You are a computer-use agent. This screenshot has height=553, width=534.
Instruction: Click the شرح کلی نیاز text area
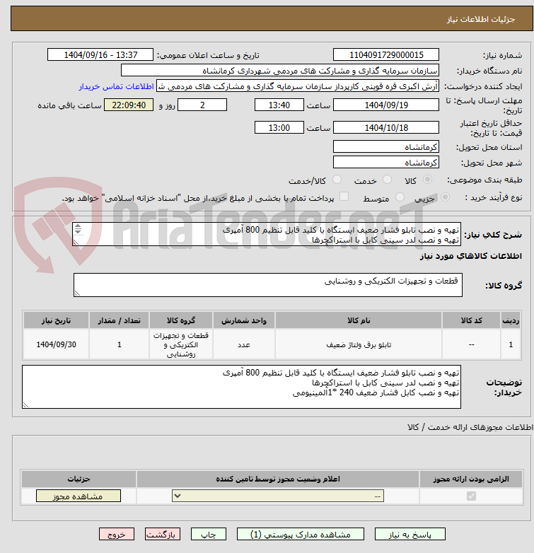point(267,234)
